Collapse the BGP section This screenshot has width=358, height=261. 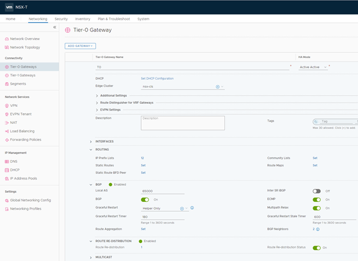pos(91,185)
